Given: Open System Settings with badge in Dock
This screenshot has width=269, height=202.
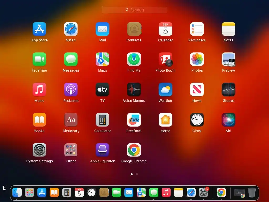Looking at the screenshot, I should [204, 192].
